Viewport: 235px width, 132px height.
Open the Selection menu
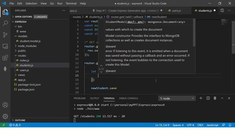(x=31, y=3)
